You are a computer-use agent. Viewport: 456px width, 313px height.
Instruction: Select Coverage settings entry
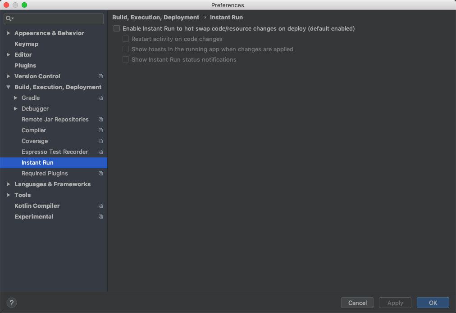click(35, 141)
